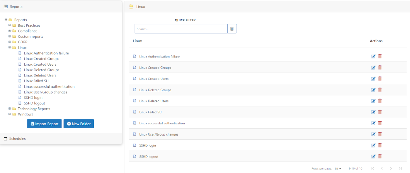Delete the SSHD login report
Image resolution: width=410 pixels, height=173 pixels.
point(380,145)
